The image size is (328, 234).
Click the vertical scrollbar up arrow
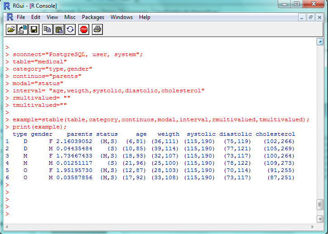(x=319, y=42)
